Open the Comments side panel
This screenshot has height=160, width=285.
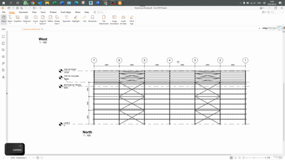click(3, 50)
